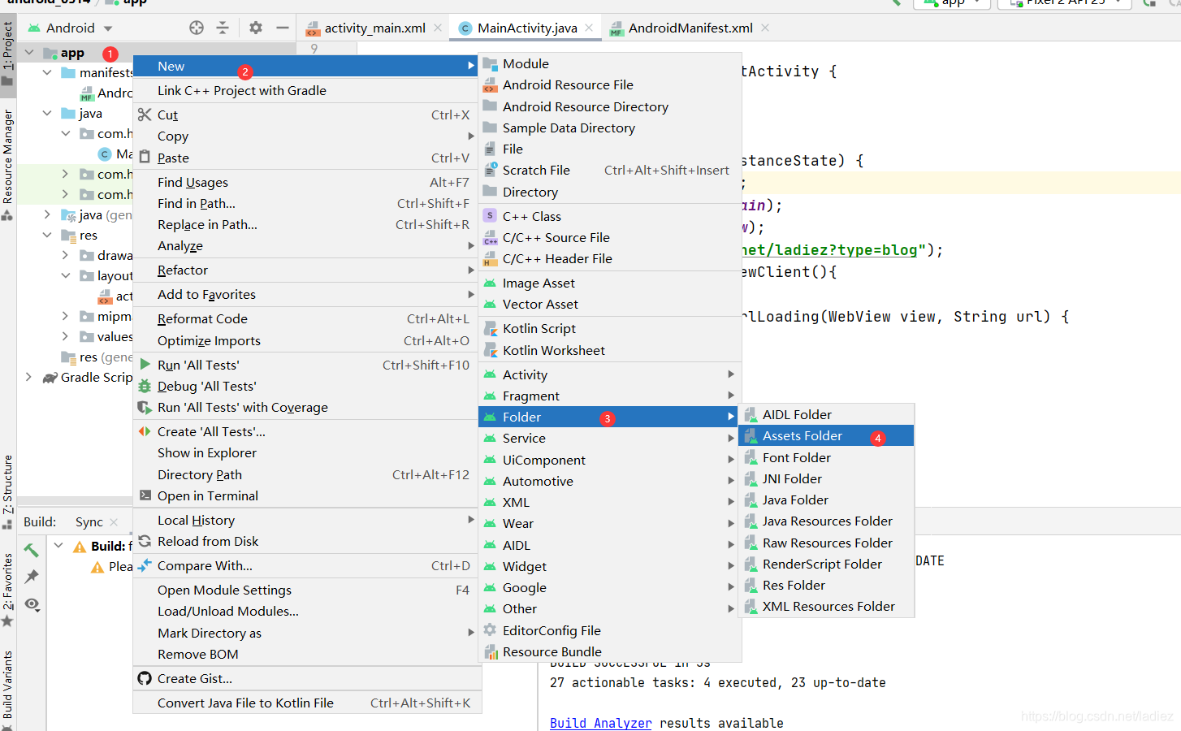
Task: Click the Run 'All Tests' play icon
Action: coord(145,365)
